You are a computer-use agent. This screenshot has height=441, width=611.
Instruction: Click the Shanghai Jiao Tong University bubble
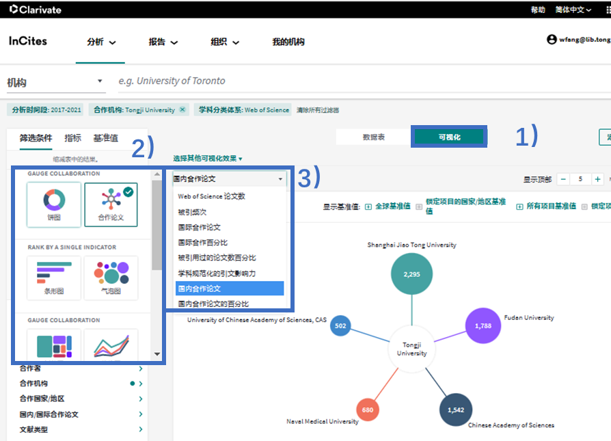(x=411, y=273)
